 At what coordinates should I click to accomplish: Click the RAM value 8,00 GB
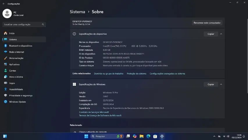point(107,50)
